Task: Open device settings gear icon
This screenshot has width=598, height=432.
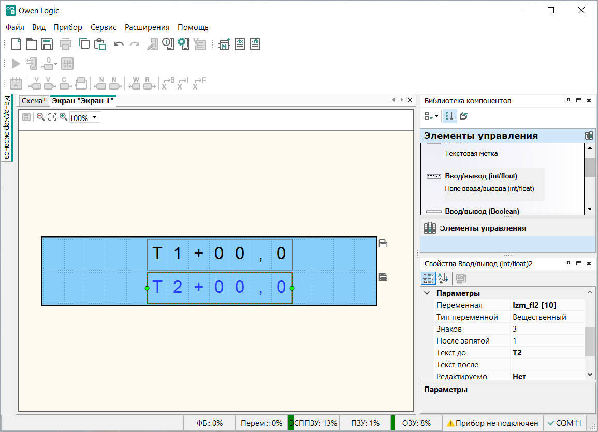Action: coord(183,44)
